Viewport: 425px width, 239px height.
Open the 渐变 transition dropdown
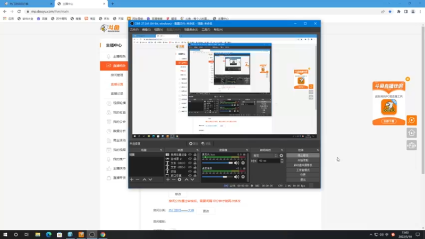[x=265, y=156]
